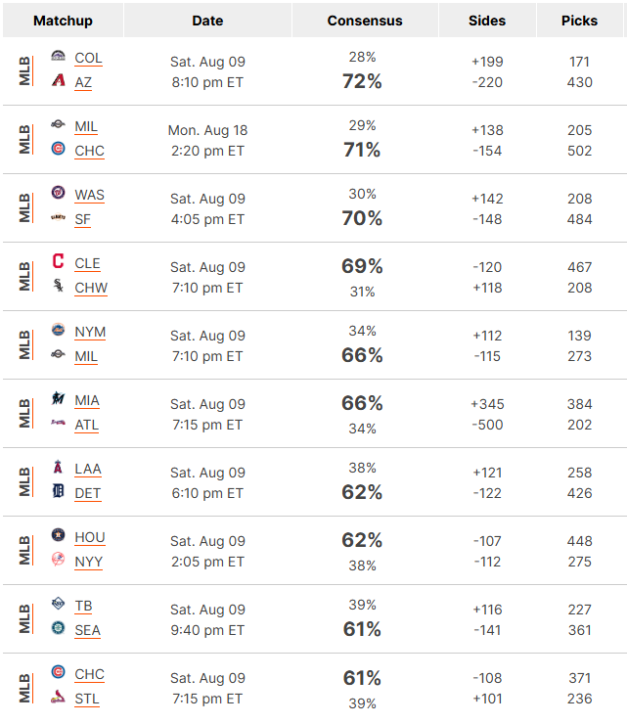Open the CHW team link
Screen dimensions: 627x724
91,288
